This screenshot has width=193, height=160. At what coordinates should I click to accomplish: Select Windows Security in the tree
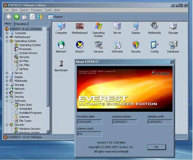pos(30,129)
